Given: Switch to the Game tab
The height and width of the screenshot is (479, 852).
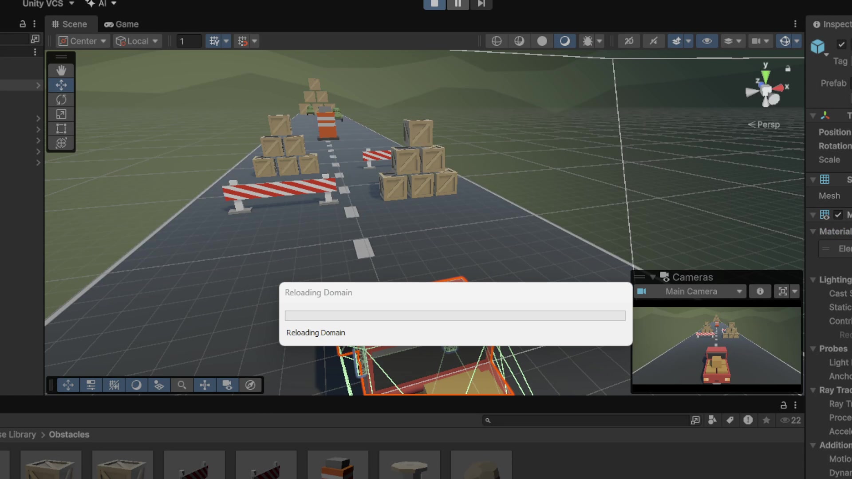Looking at the screenshot, I should point(121,24).
